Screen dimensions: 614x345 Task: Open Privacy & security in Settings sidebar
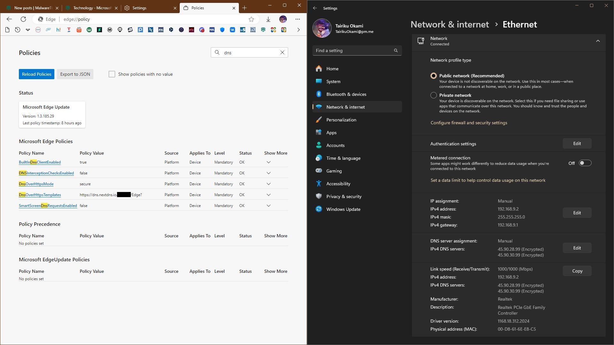click(x=344, y=196)
